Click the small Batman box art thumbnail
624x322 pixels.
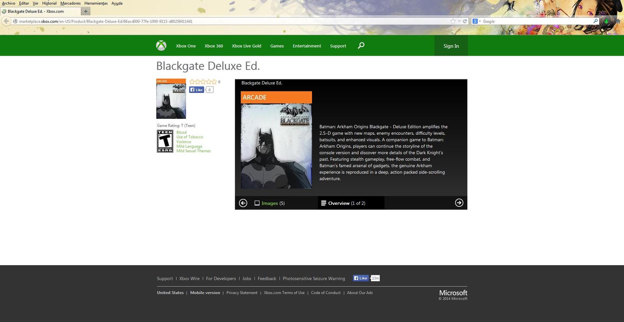coord(171,99)
